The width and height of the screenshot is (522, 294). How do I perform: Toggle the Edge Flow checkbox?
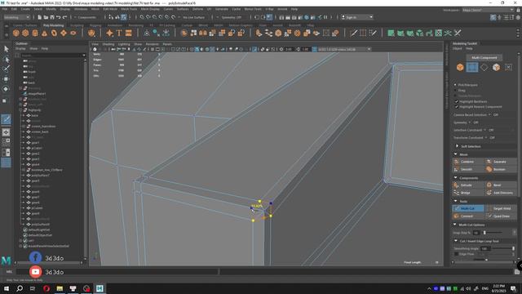(x=456, y=254)
